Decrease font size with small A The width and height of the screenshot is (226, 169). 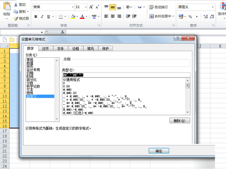97,7
